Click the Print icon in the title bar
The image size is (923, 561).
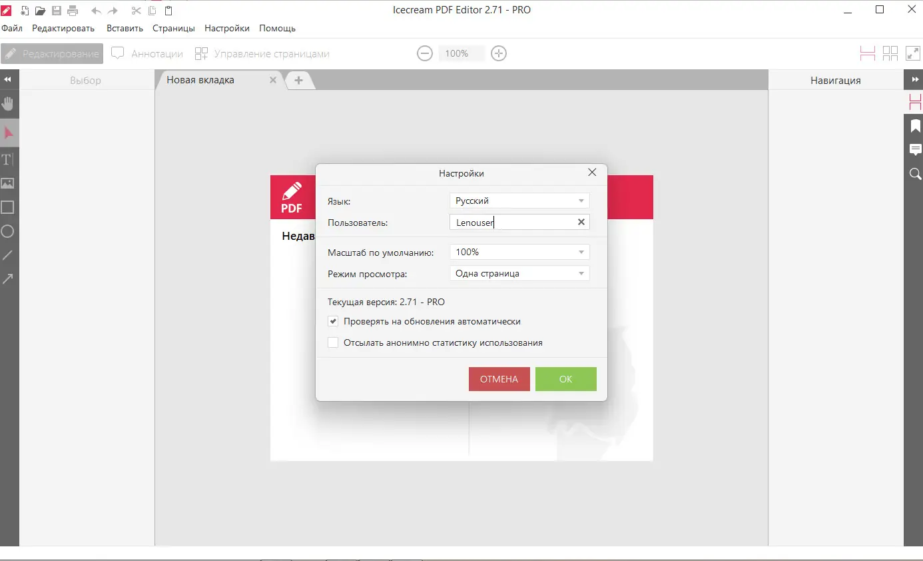[x=72, y=10]
